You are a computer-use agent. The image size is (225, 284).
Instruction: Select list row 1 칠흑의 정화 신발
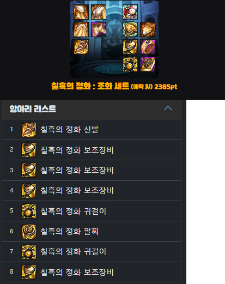click(92, 130)
